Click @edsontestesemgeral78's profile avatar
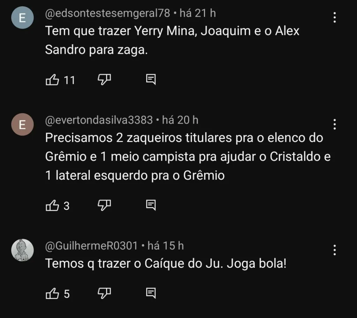357x318 pixels. point(22,17)
